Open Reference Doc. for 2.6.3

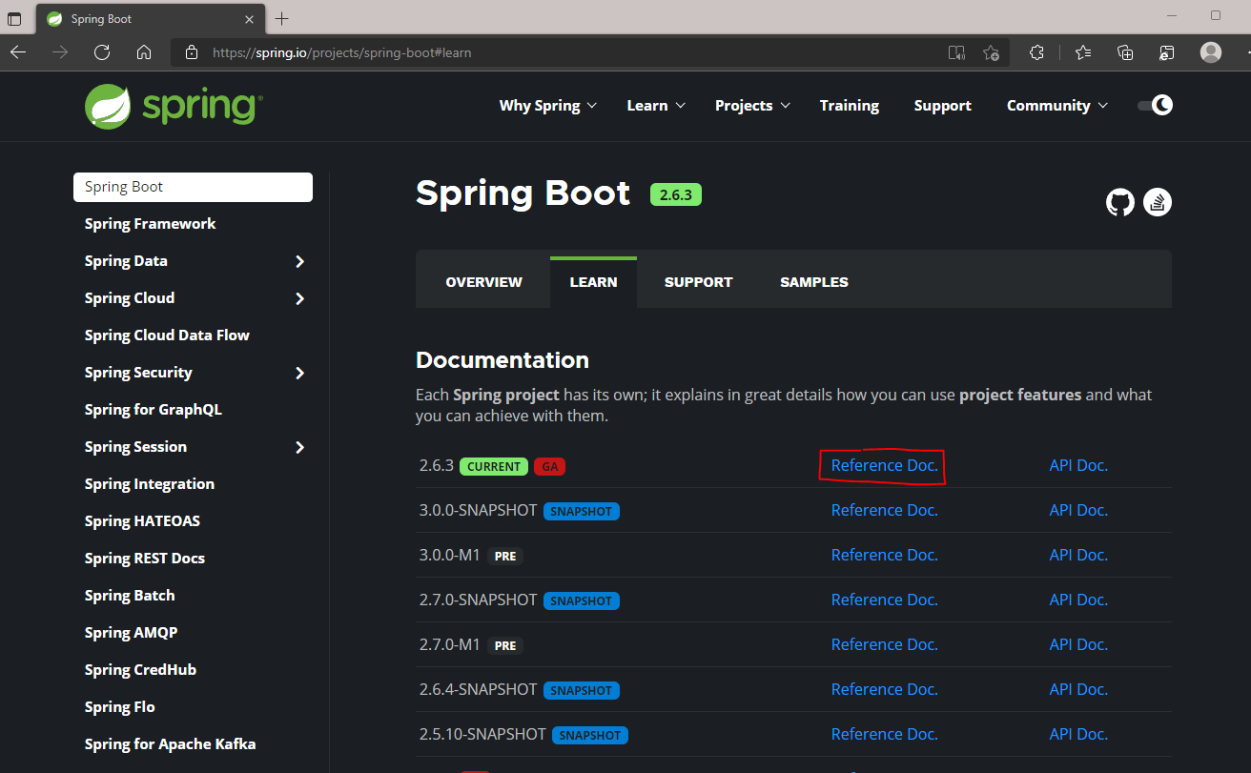[x=885, y=465]
